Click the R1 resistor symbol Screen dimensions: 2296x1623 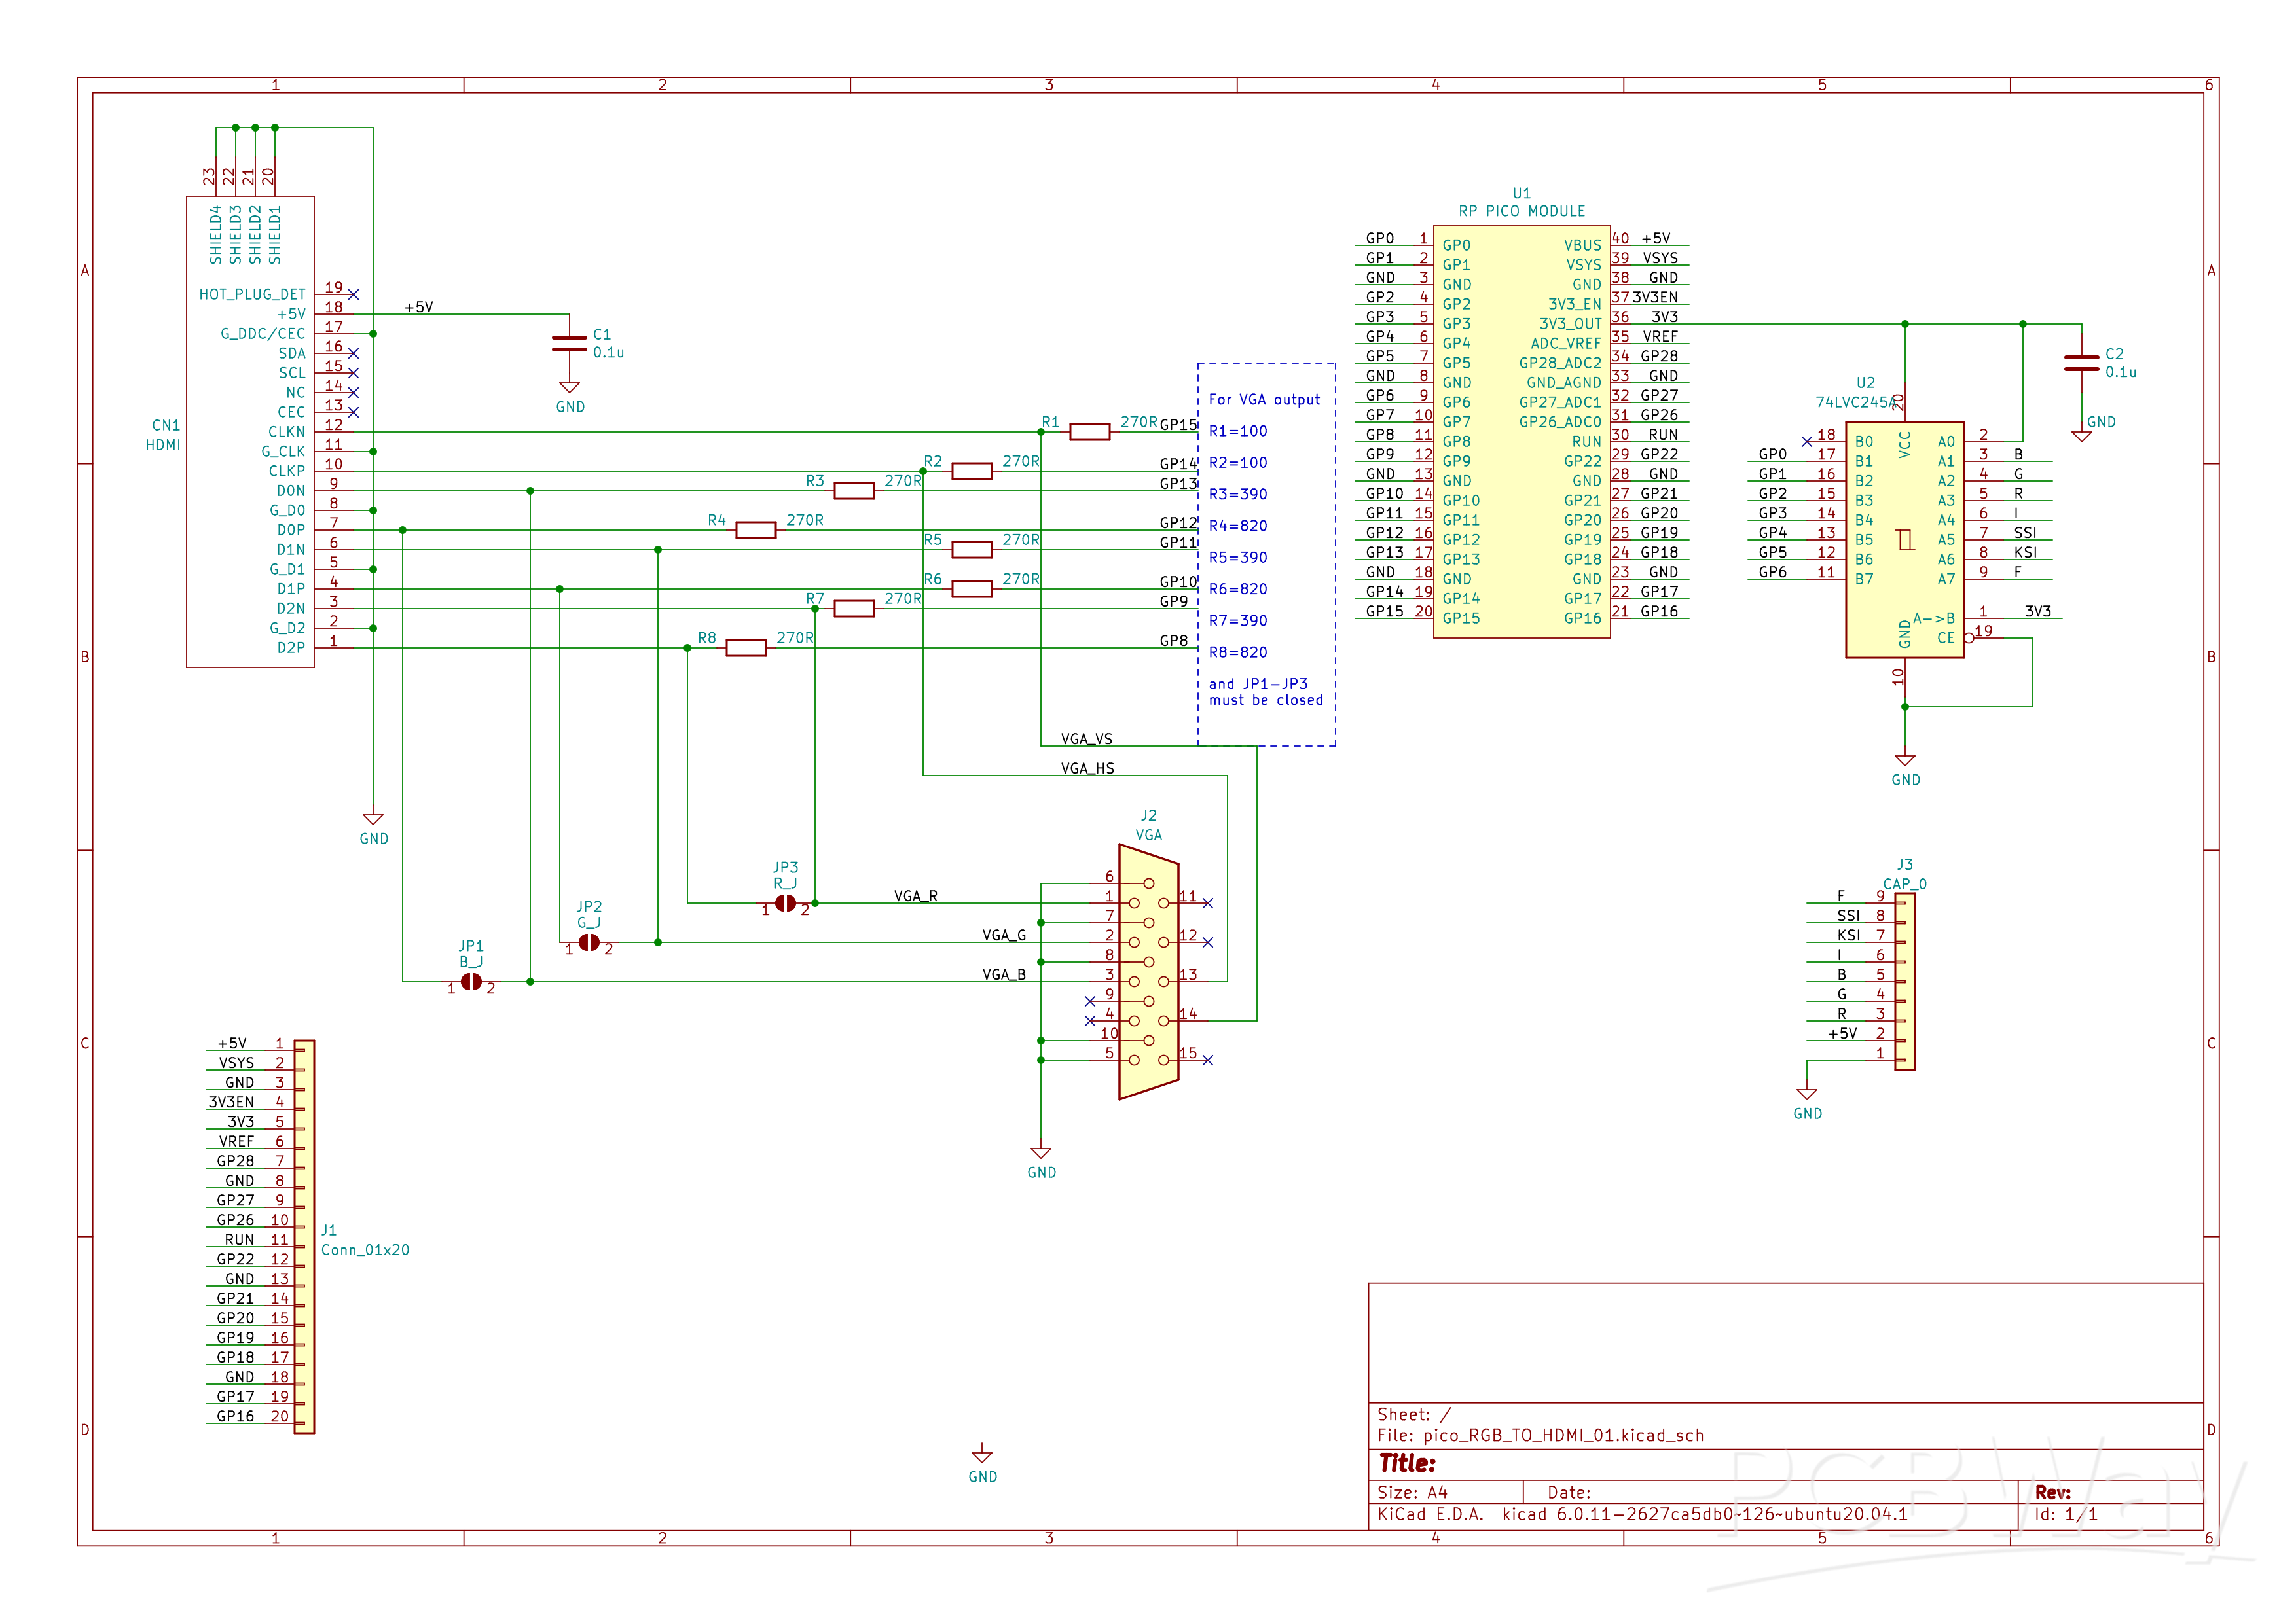[x=1089, y=432]
